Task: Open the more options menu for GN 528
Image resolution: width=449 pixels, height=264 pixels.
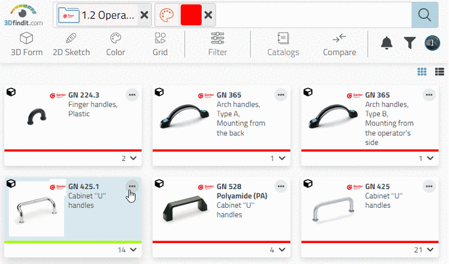Action: click(280, 186)
